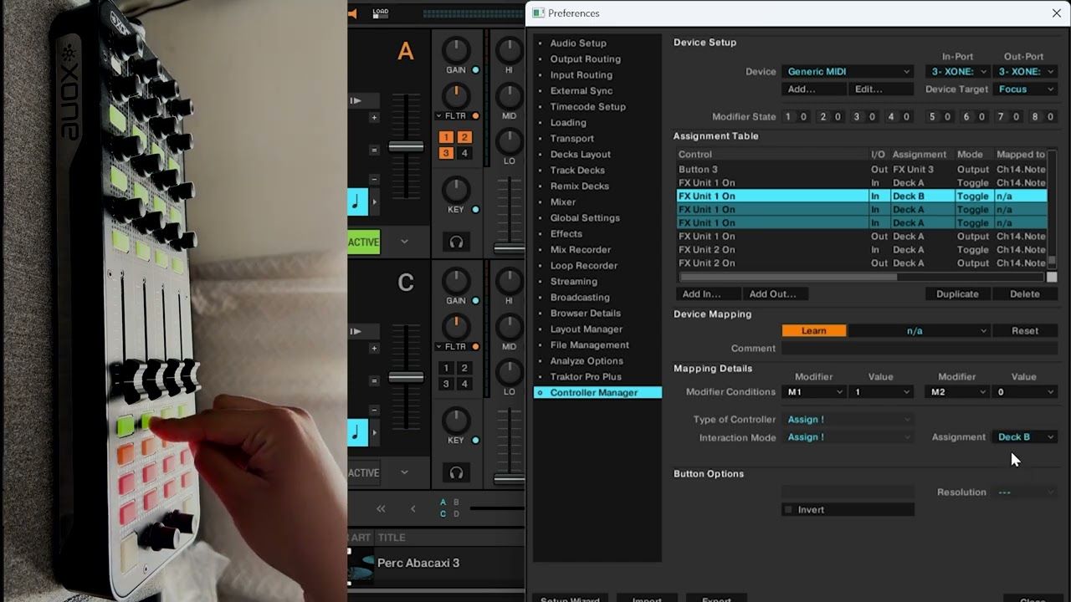This screenshot has height=602, width=1071.
Task: Toggle Deck C FX assign button 4
Action: pyautogui.click(x=464, y=384)
